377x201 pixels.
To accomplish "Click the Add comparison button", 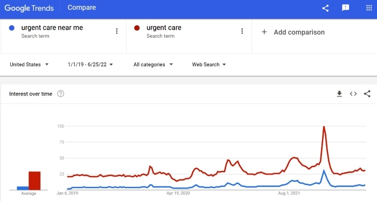I will pyautogui.click(x=293, y=32).
